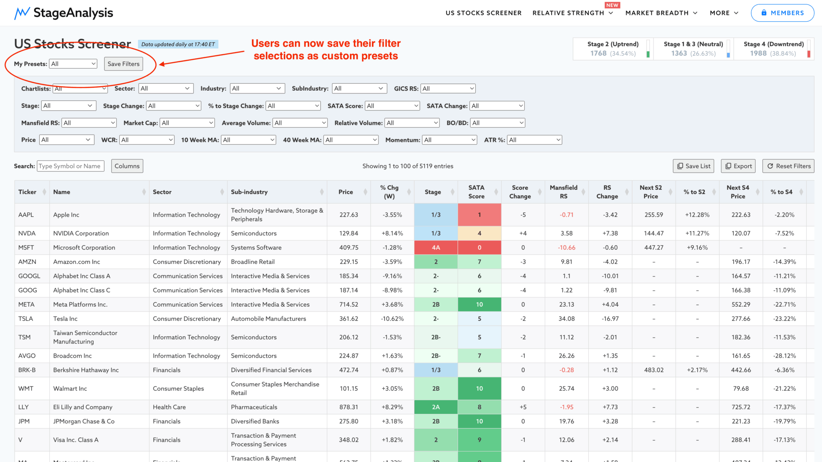Viewport: 822px width, 462px height.
Task: Expand the More menu
Action: [x=724, y=13]
